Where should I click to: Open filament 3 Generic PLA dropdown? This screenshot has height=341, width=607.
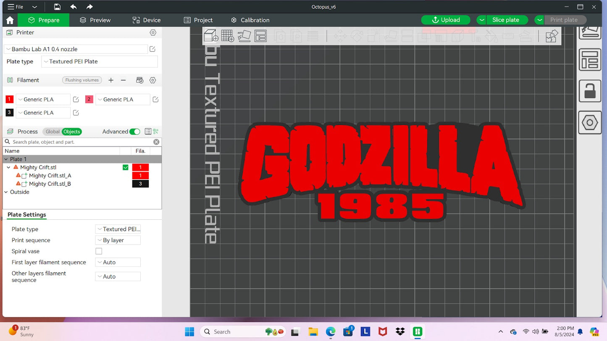tap(43, 113)
